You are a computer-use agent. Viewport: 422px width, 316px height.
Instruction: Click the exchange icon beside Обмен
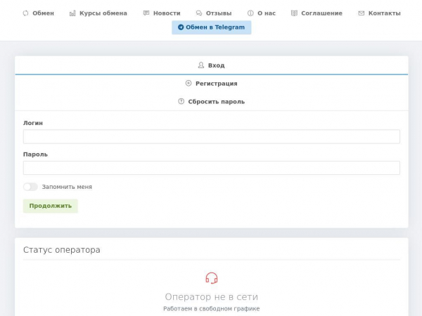pyautogui.click(x=26, y=13)
